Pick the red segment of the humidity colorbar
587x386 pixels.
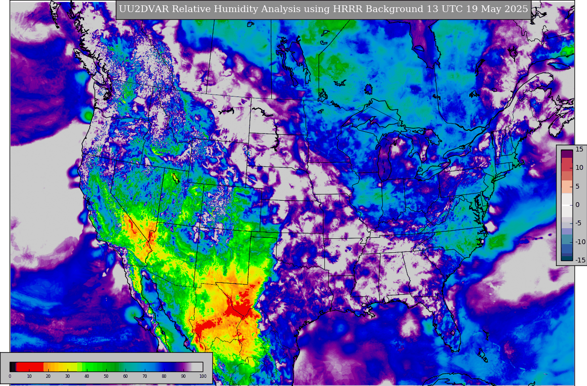[30, 366]
